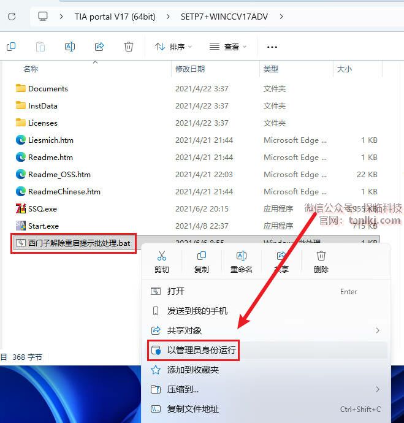Click 重命名 (Rename) in the context menu
Screen dimensions: 404x423
click(242, 262)
